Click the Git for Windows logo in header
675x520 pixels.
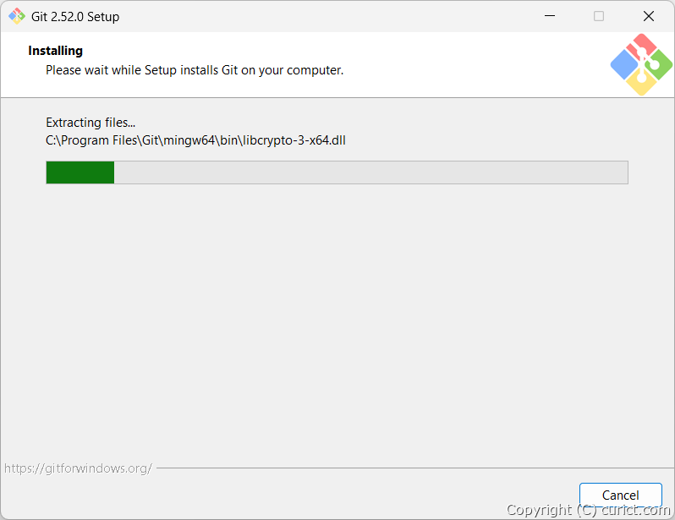pos(642,64)
